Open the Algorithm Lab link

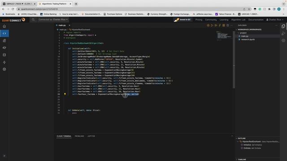click(238, 20)
